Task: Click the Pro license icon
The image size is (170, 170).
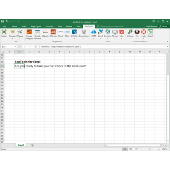Action: [137, 34]
